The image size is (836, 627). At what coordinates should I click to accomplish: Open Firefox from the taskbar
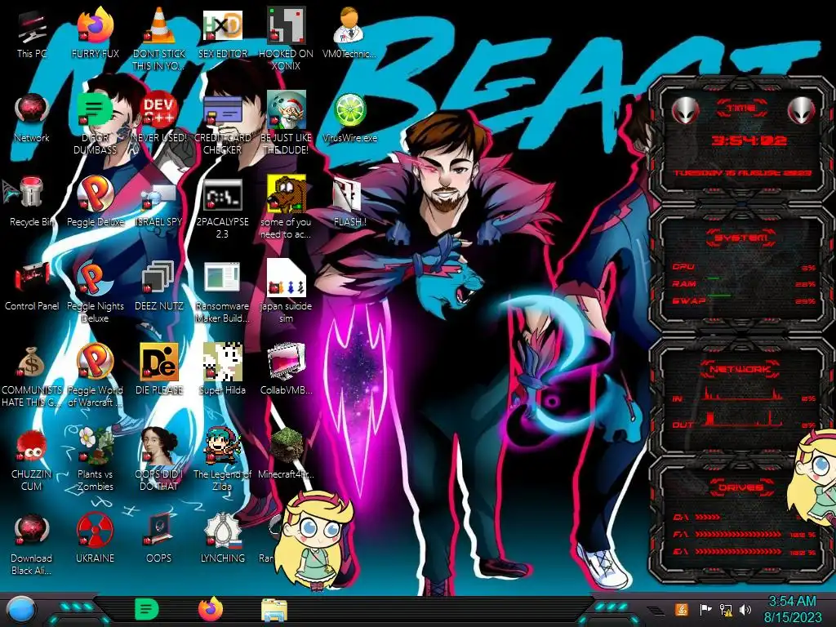(211, 609)
